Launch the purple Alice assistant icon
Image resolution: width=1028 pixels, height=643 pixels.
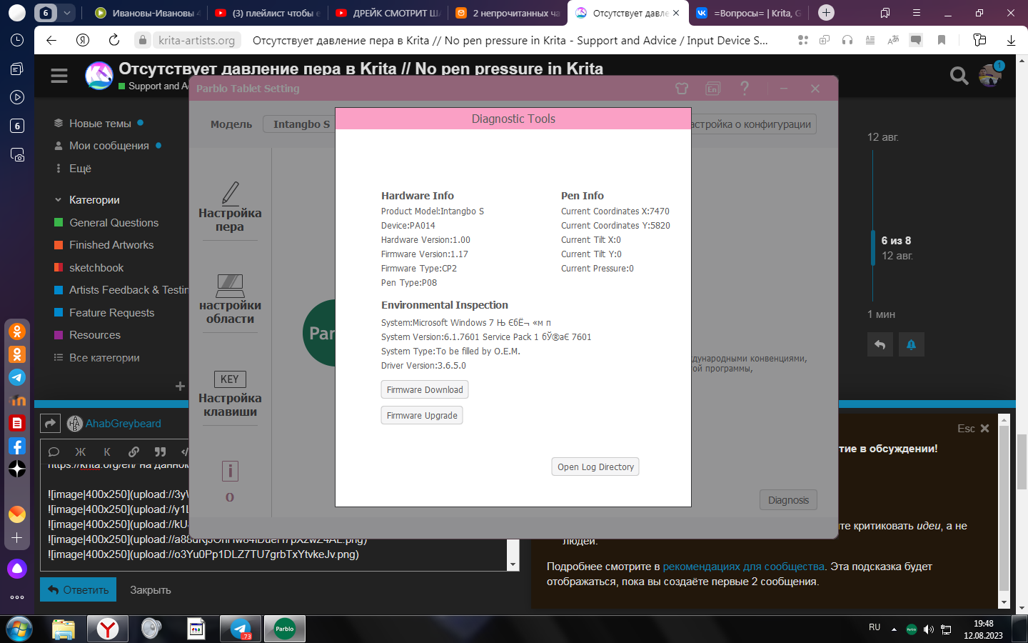tap(17, 569)
